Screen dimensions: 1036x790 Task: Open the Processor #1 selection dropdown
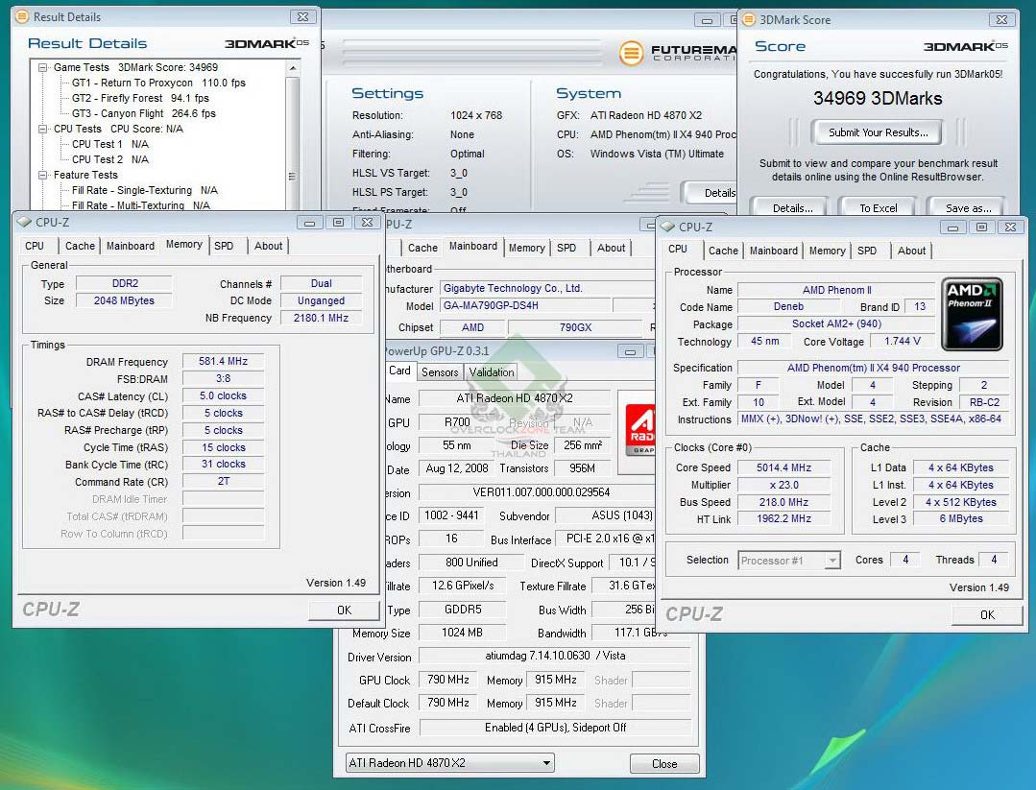tap(789, 561)
